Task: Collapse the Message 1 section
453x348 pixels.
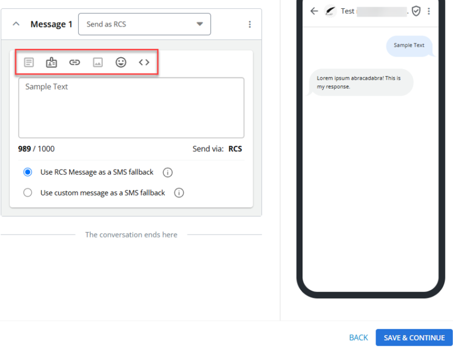Action: click(16, 24)
